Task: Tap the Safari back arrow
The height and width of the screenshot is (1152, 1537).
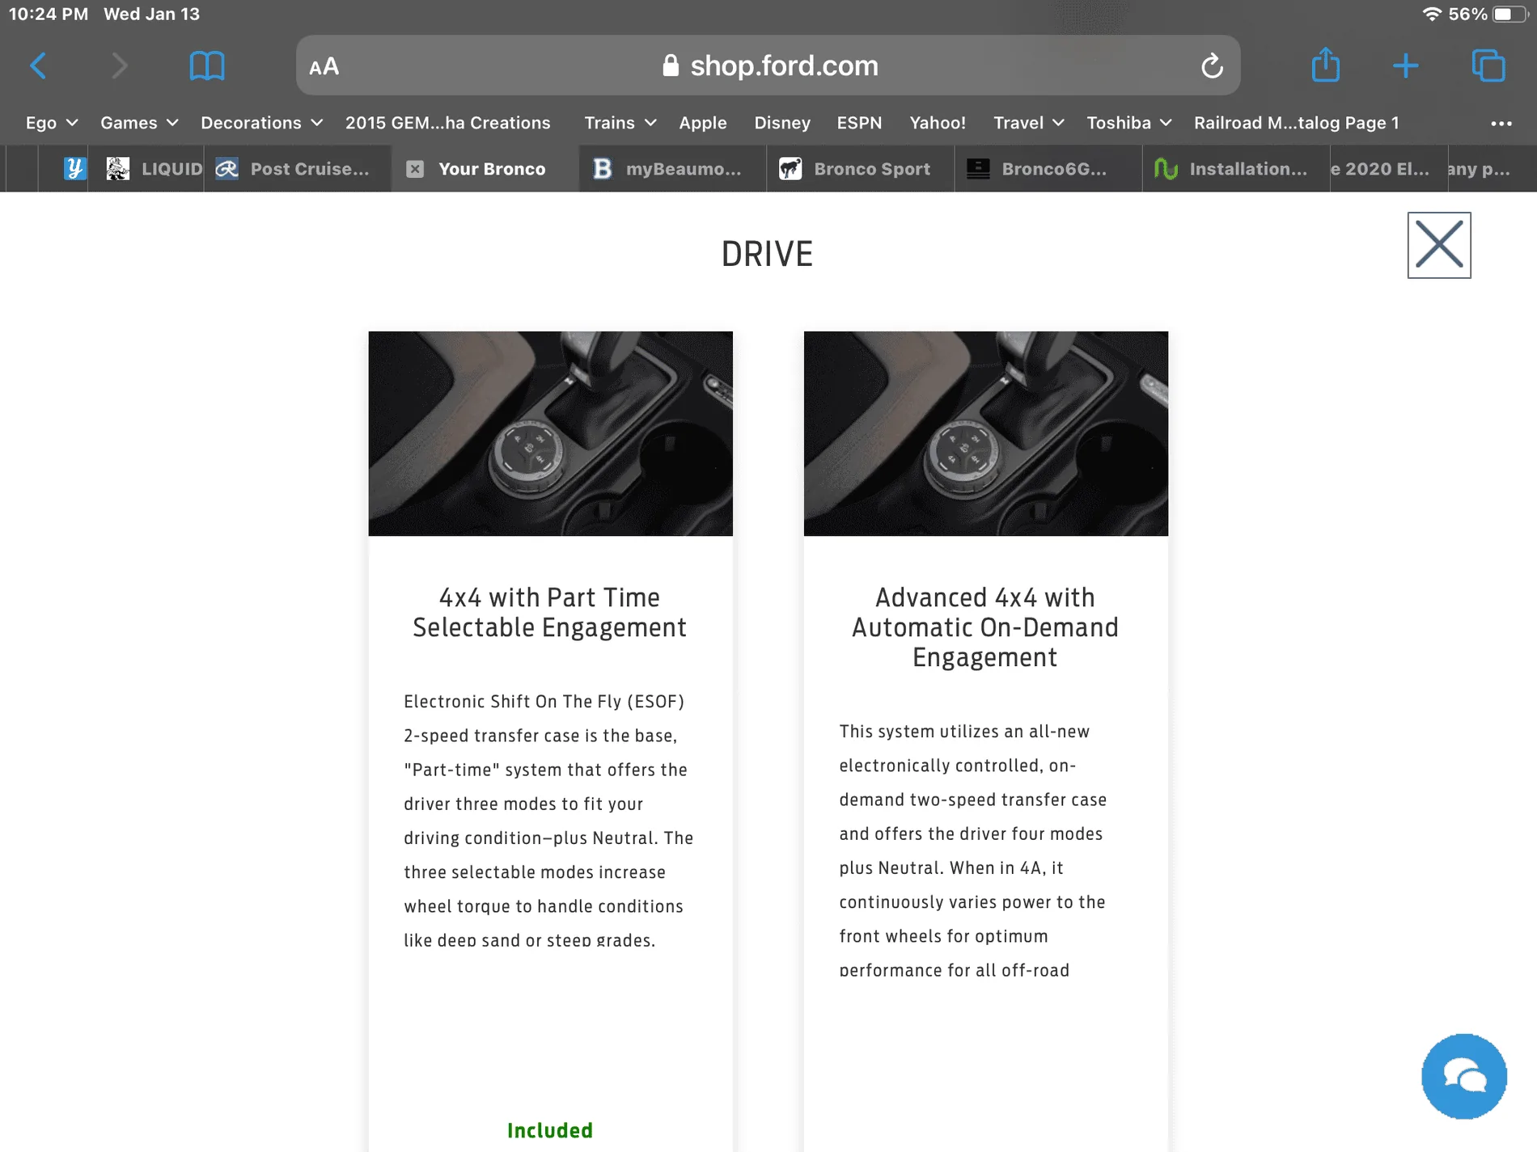Action: pyautogui.click(x=38, y=65)
